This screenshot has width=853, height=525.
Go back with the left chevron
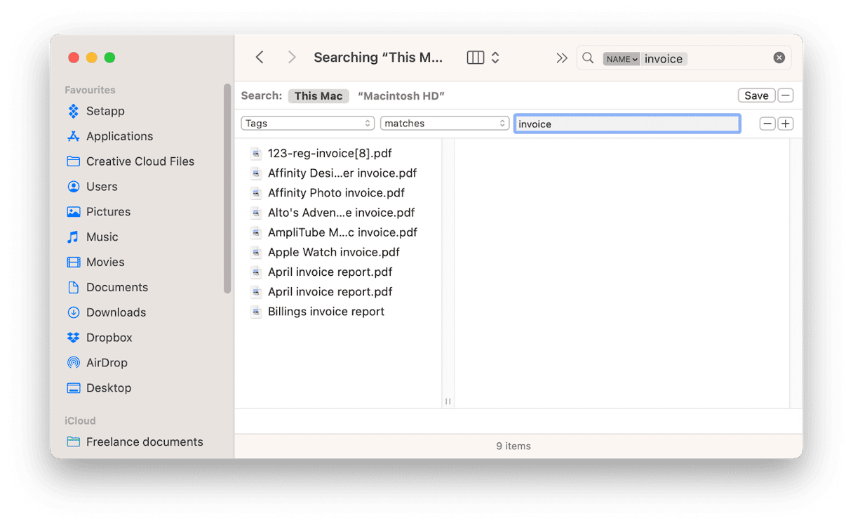[x=260, y=58]
